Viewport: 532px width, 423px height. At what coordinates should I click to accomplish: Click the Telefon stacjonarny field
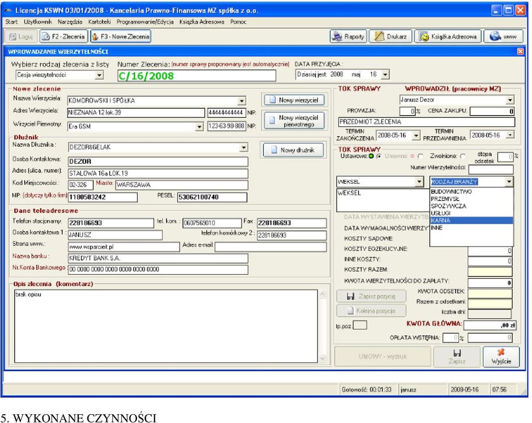click(111, 223)
